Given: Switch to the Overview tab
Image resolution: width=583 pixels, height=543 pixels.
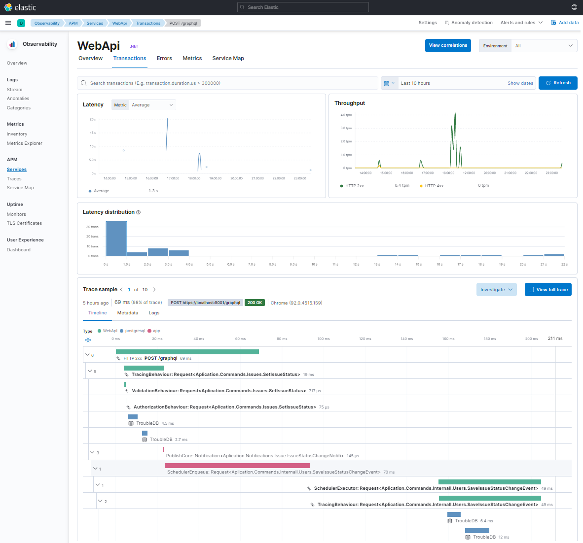Looking at the screenshot, I should [90, 58].
